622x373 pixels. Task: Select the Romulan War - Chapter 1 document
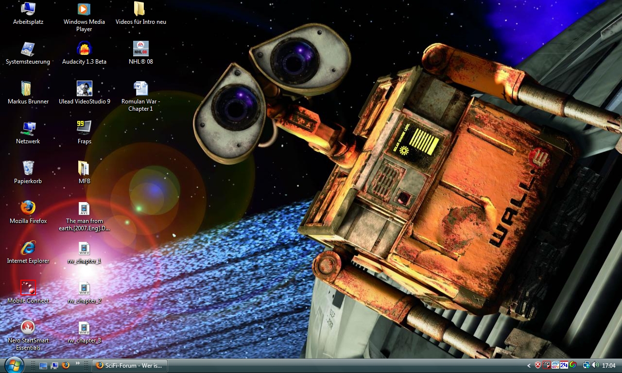click(141, 88)
